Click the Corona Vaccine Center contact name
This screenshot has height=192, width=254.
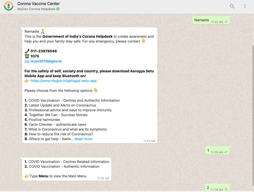tap(38, 4)
